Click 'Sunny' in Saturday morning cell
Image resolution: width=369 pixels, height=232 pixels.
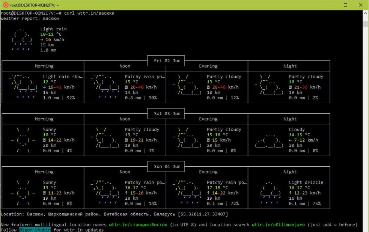pos(50,130)
